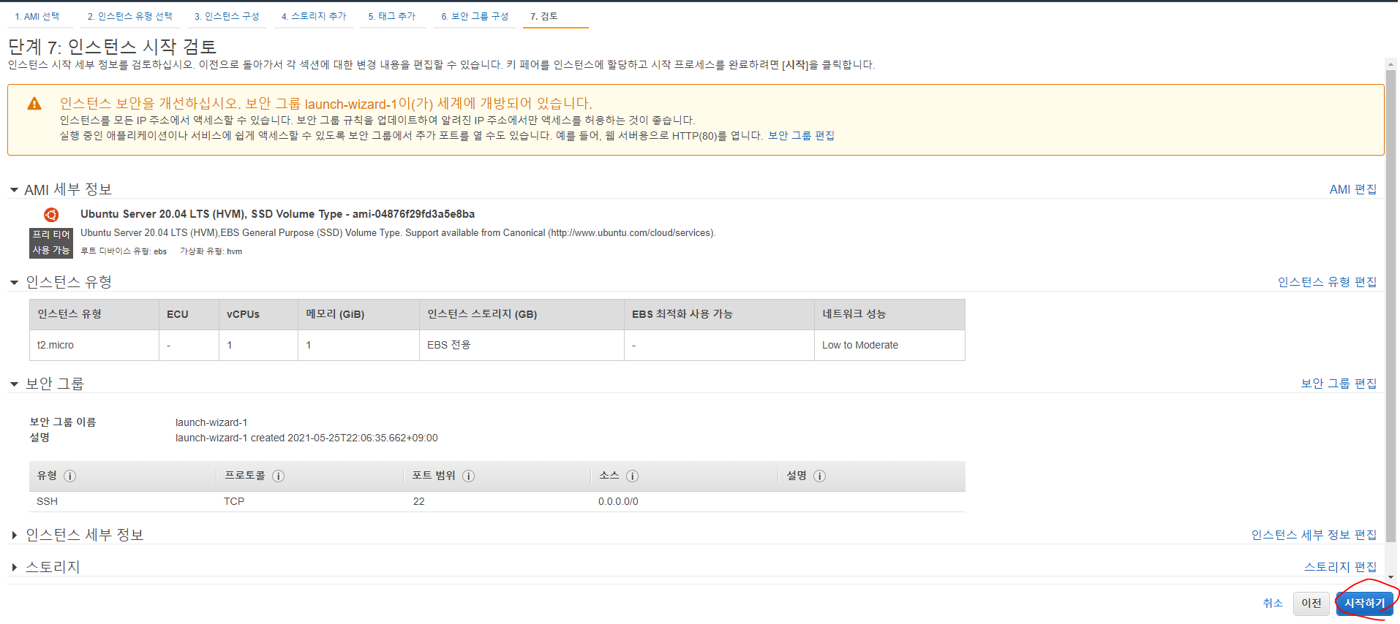Click the info icon next to 포트 범위
This screenshot has width=1400, height=624.
coord(469,476)
